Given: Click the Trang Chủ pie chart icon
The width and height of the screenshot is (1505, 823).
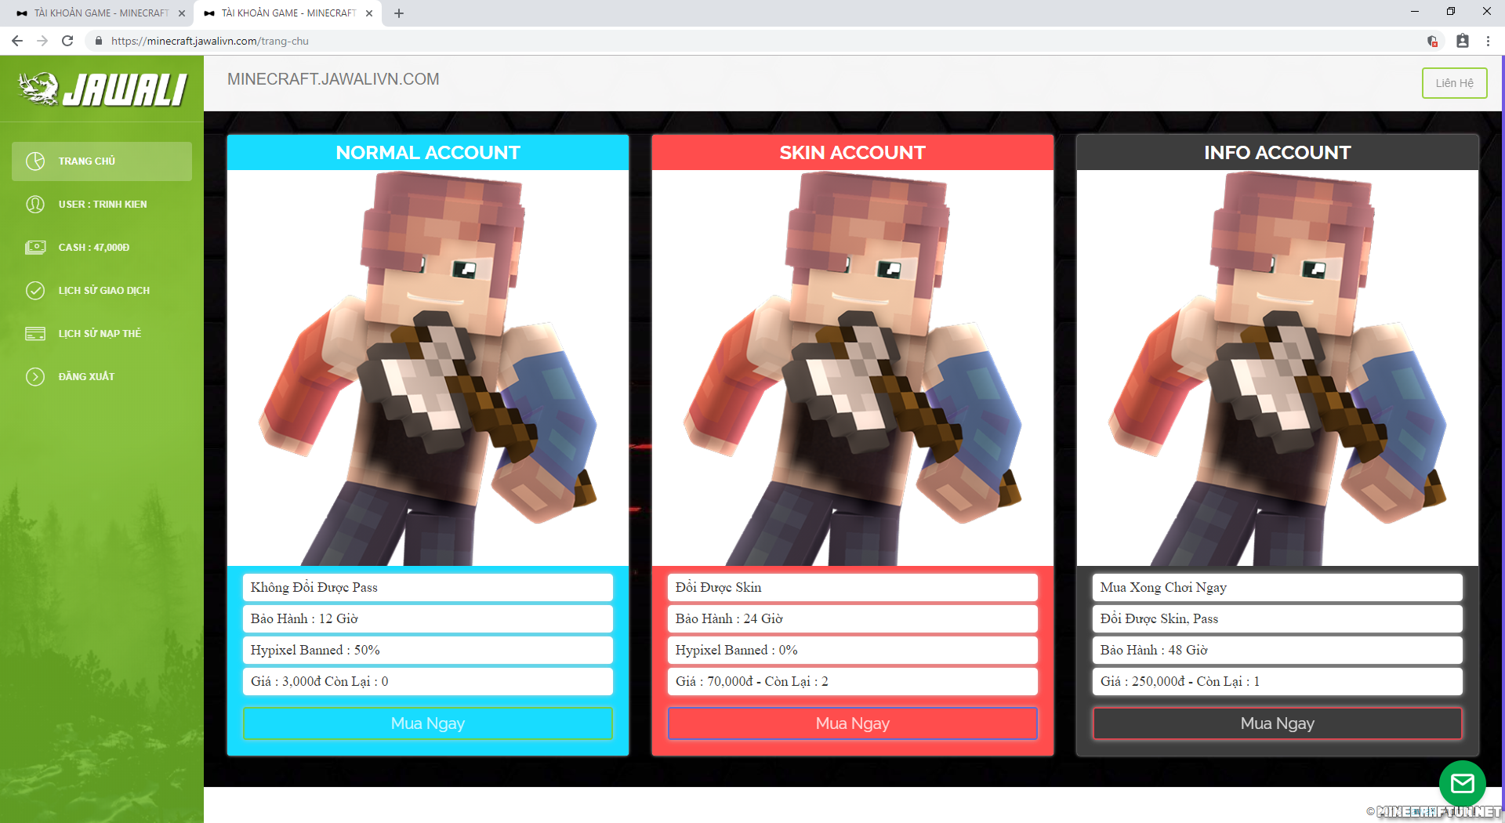Looking at the screenshot, I should (35, 161).
